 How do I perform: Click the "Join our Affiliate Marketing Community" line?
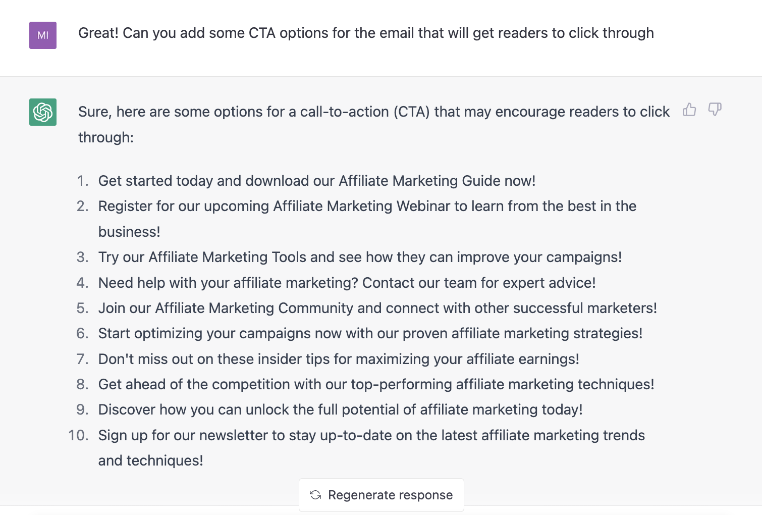(x=377, y=308)
